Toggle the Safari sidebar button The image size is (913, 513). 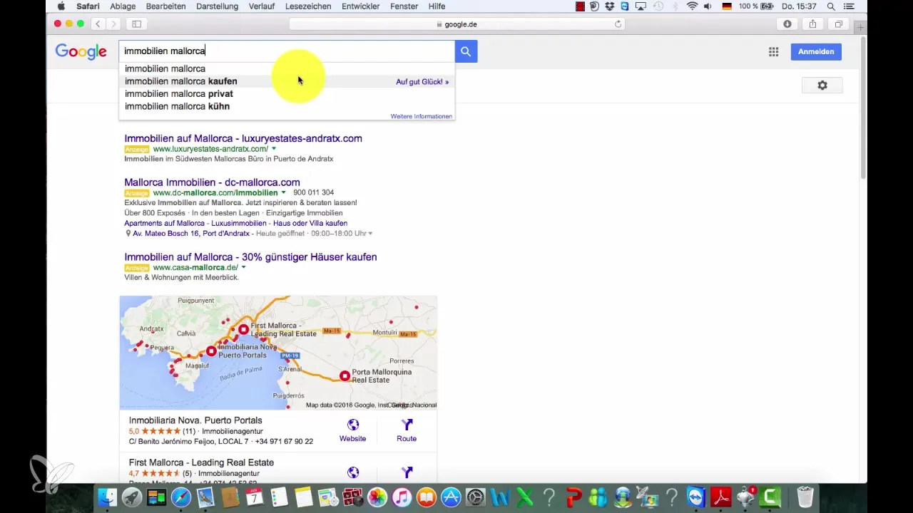tap(136, 24)
